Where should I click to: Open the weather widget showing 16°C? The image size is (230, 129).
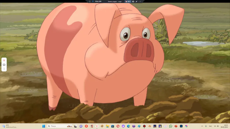point(10,126)
